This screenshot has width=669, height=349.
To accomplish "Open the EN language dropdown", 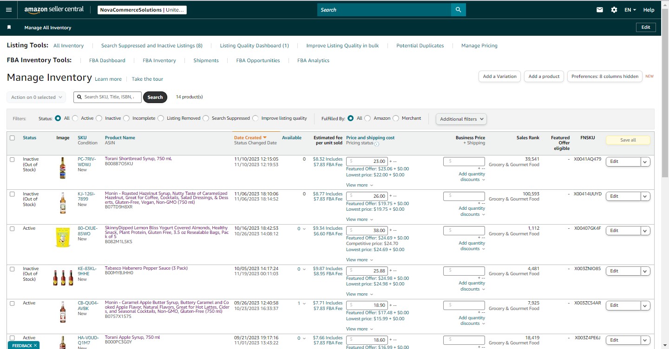I will pyautogui.click(x=630, y=10).
